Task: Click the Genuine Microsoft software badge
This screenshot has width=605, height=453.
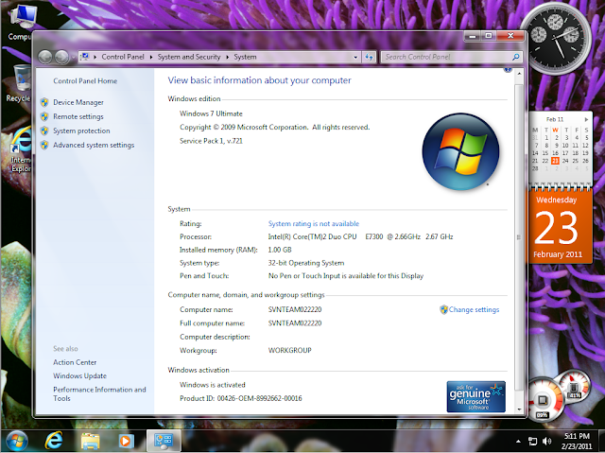Action: [x=475, y=397]
